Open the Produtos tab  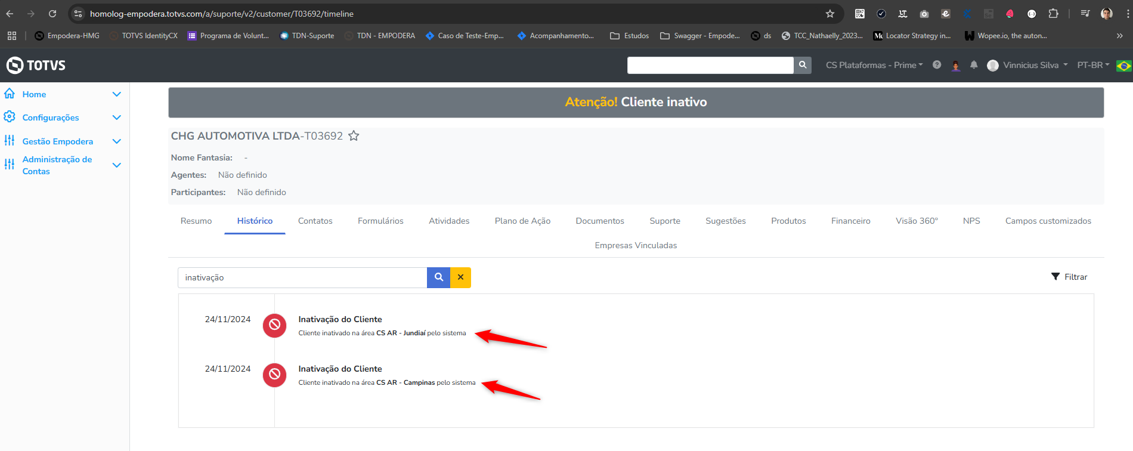click(788, 221)
